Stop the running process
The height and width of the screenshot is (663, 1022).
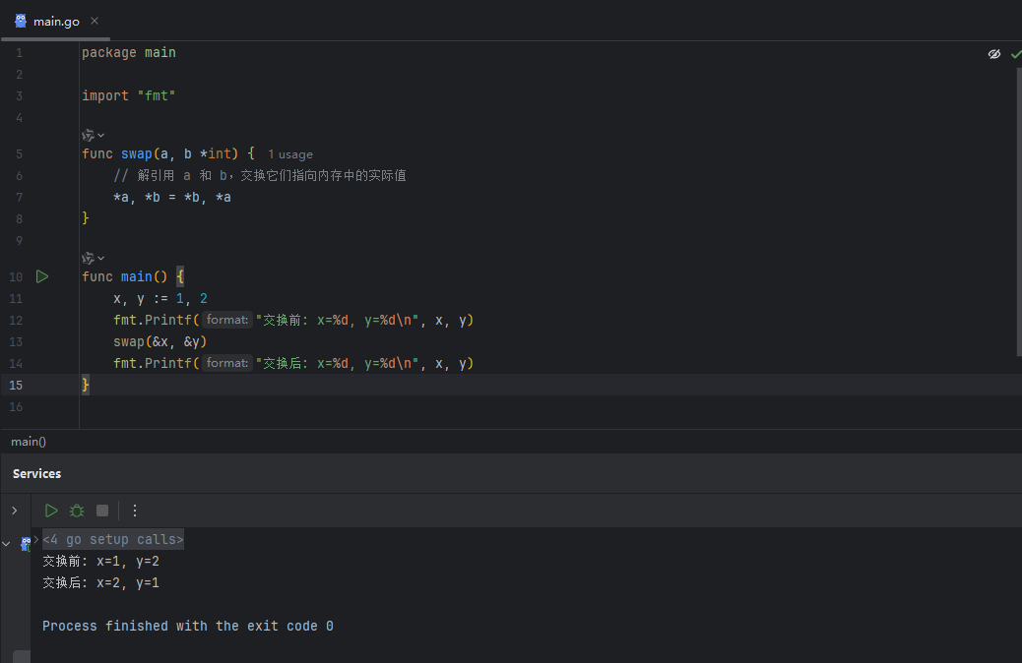[x=102, y=511]
